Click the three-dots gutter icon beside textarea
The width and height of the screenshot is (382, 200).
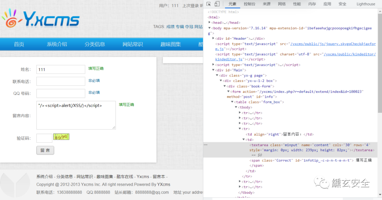click(206, 145)
